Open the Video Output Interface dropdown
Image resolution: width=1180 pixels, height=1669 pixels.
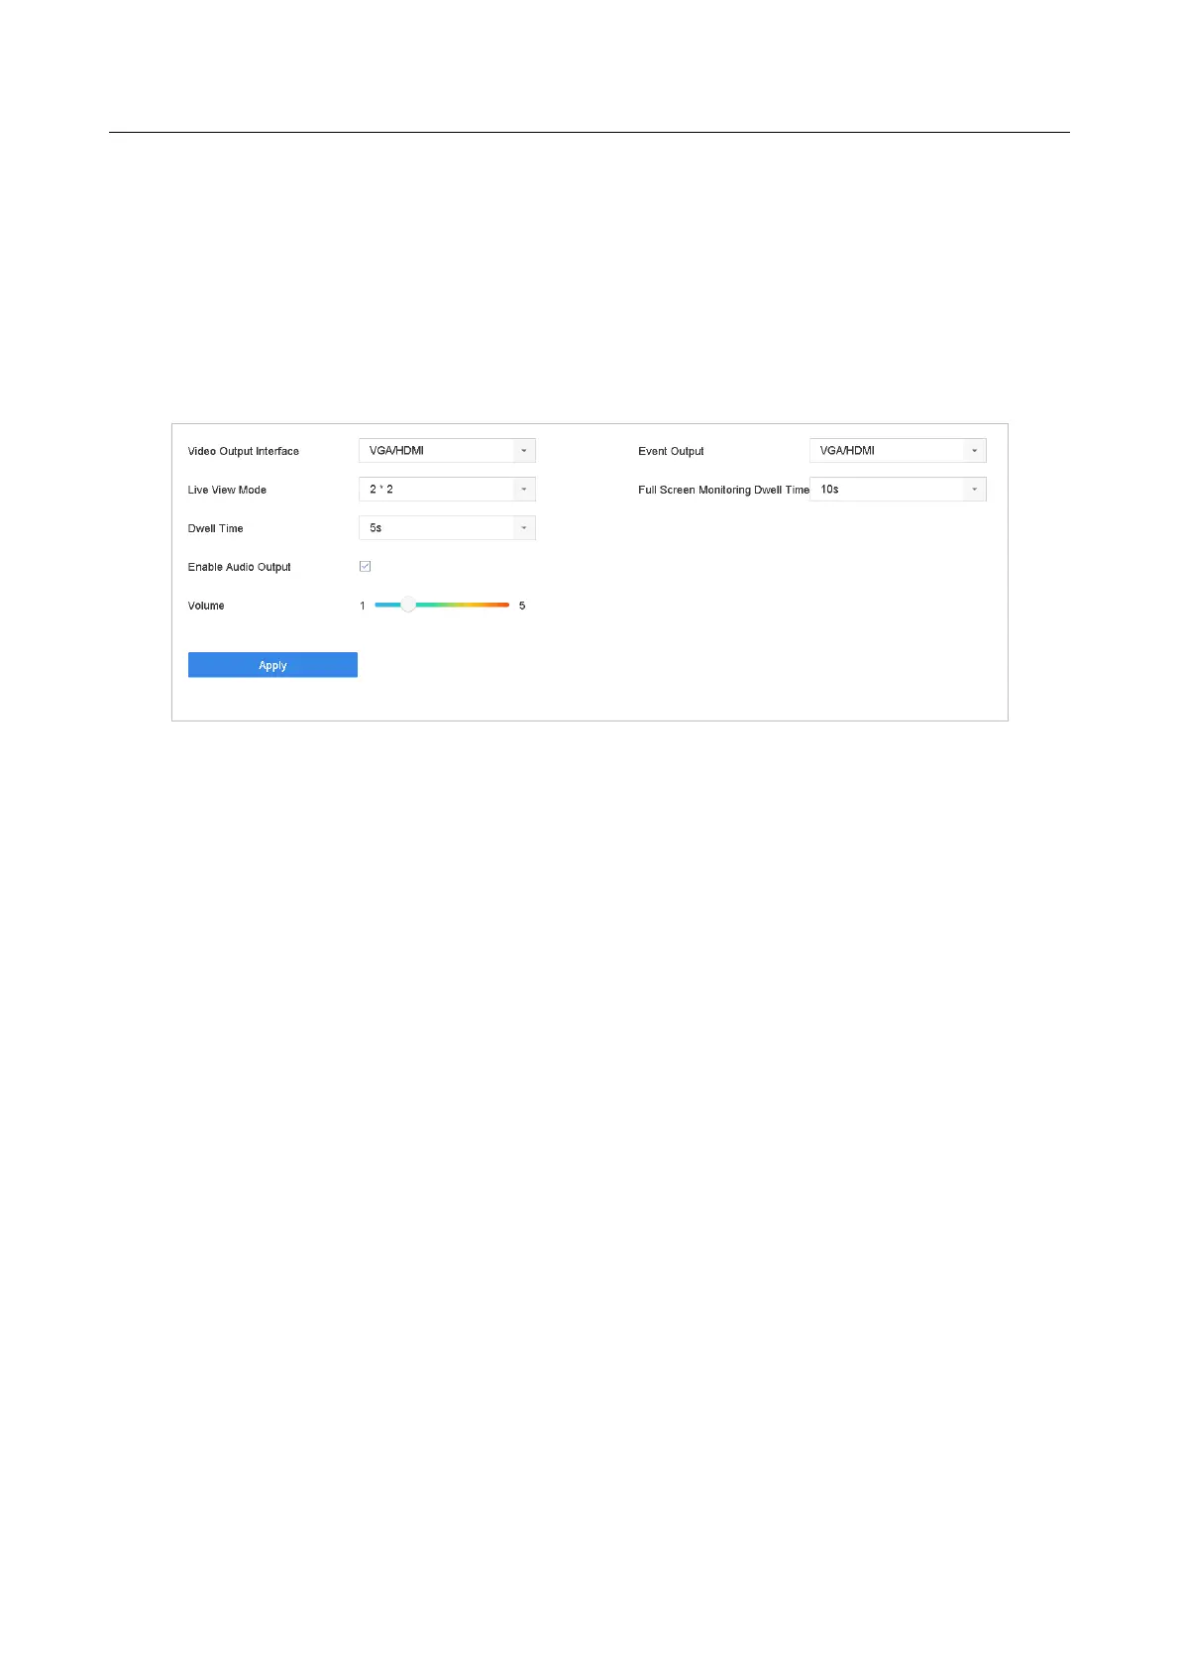(447, 451)
